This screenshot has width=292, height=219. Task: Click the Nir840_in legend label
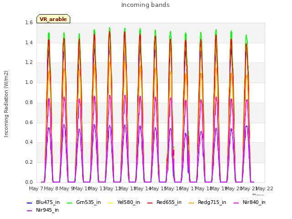tap(254, 202)
